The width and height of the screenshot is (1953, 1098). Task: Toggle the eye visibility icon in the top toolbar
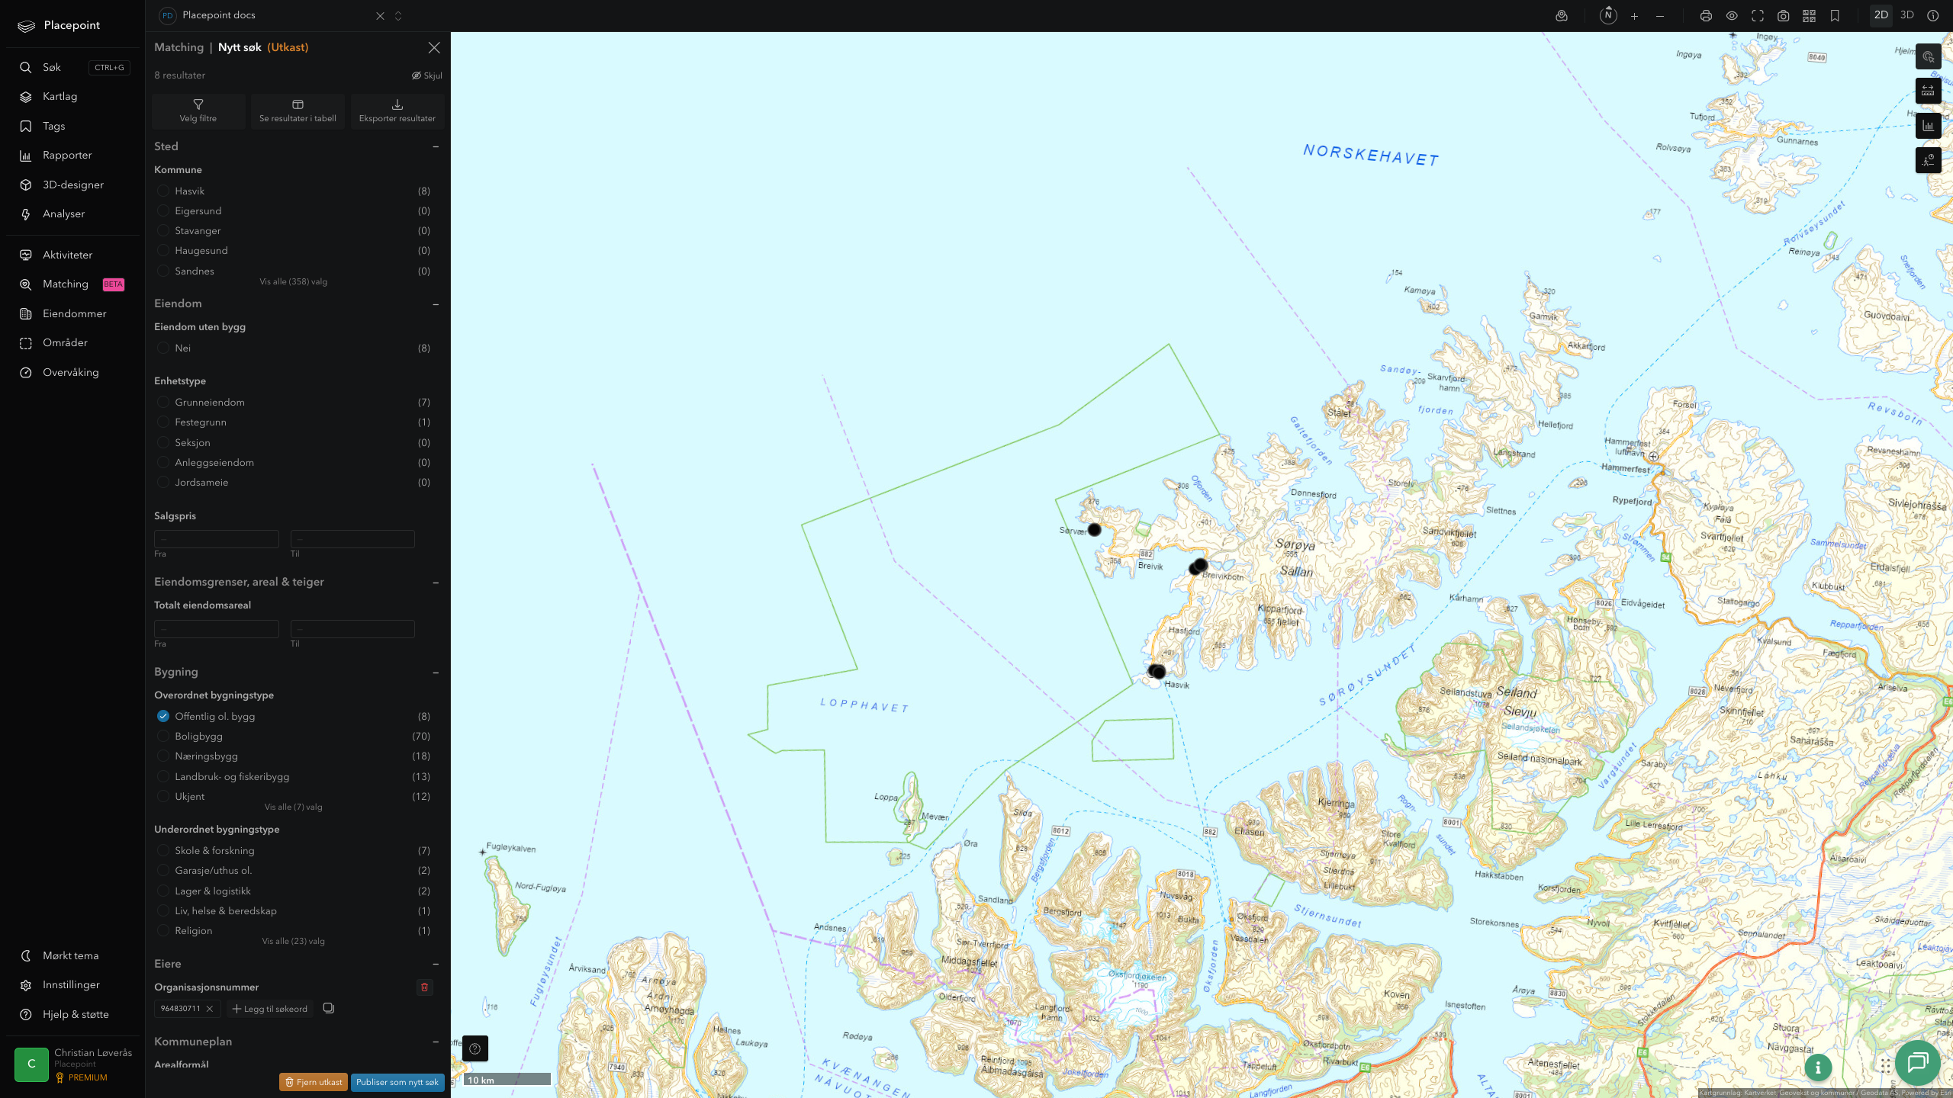[1732, 16]
